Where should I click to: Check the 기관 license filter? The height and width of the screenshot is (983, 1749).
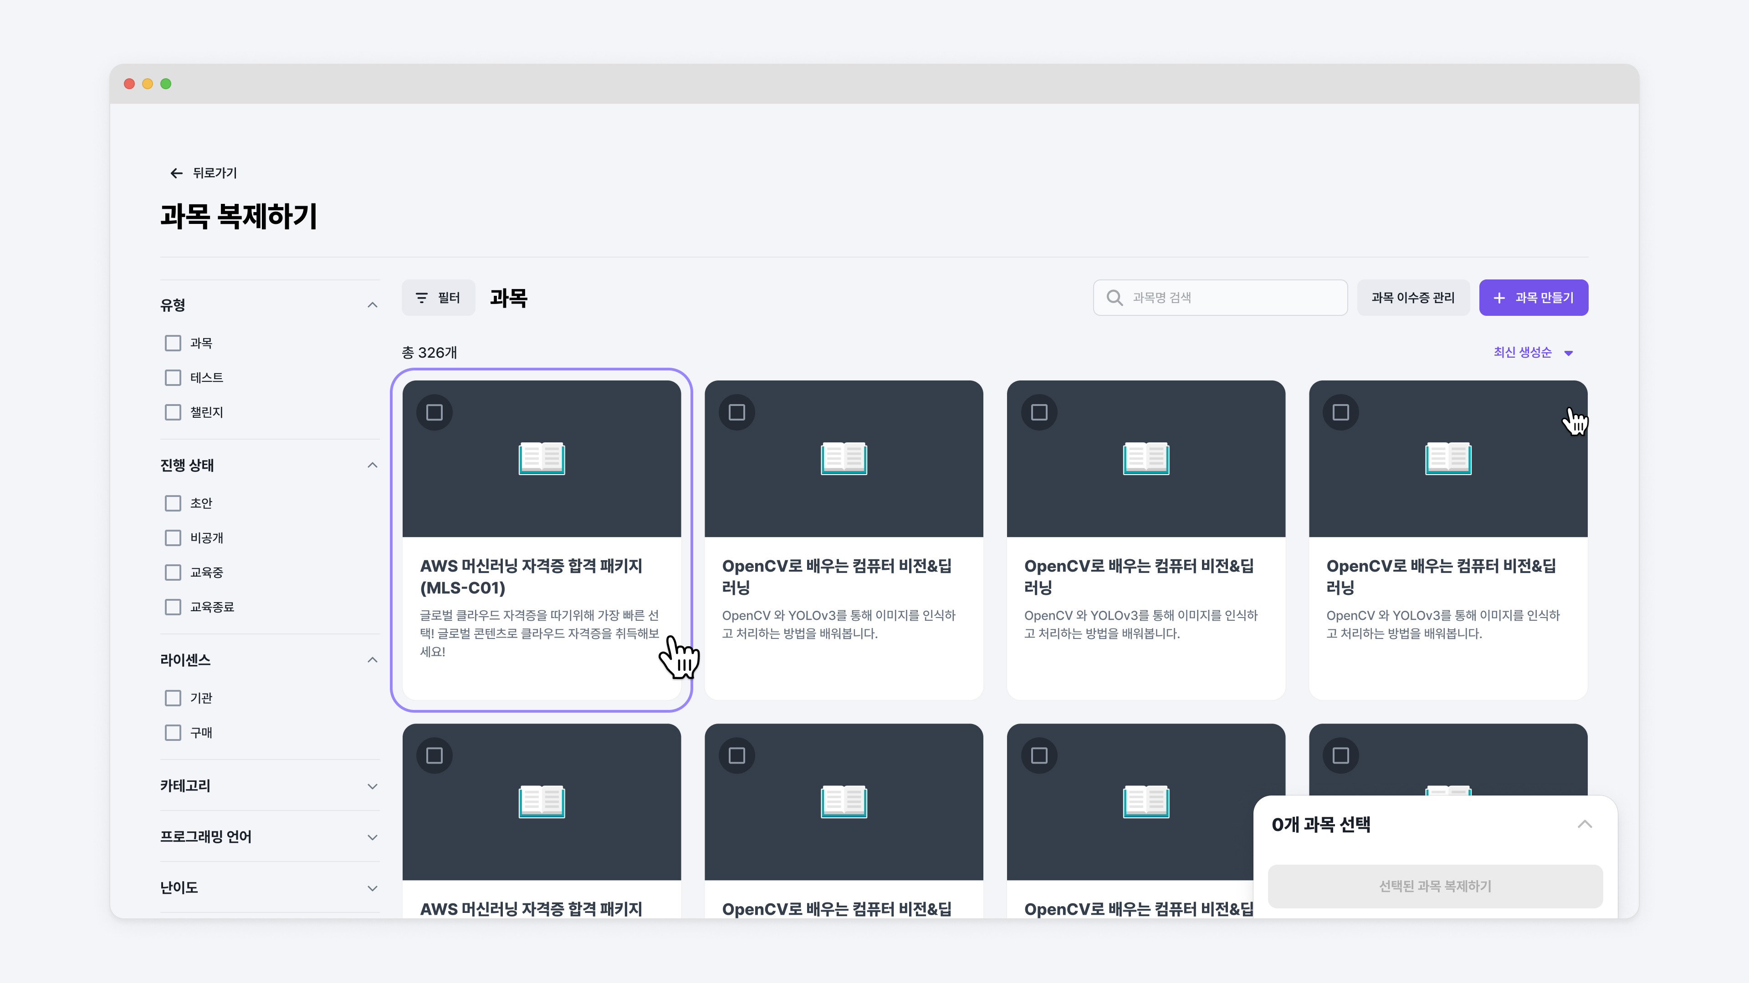(x=173, y=698)
